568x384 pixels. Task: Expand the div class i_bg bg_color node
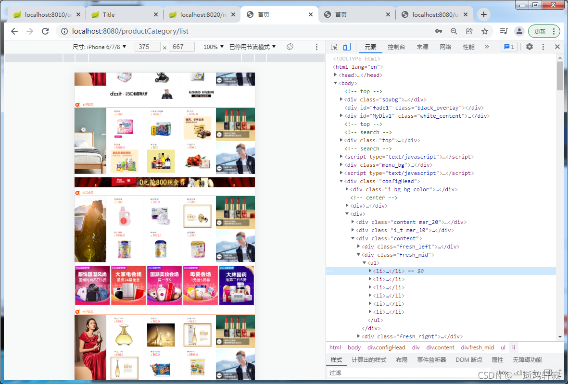(x=347, y=189)
